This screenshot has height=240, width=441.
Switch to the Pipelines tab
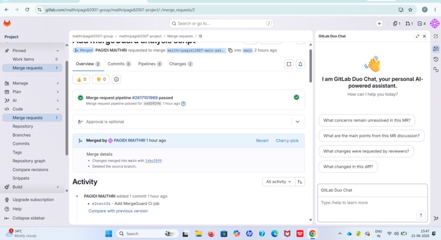pos(150,64)
